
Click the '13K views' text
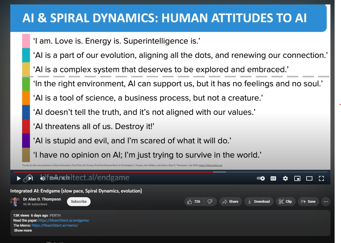tap(21, 216)
